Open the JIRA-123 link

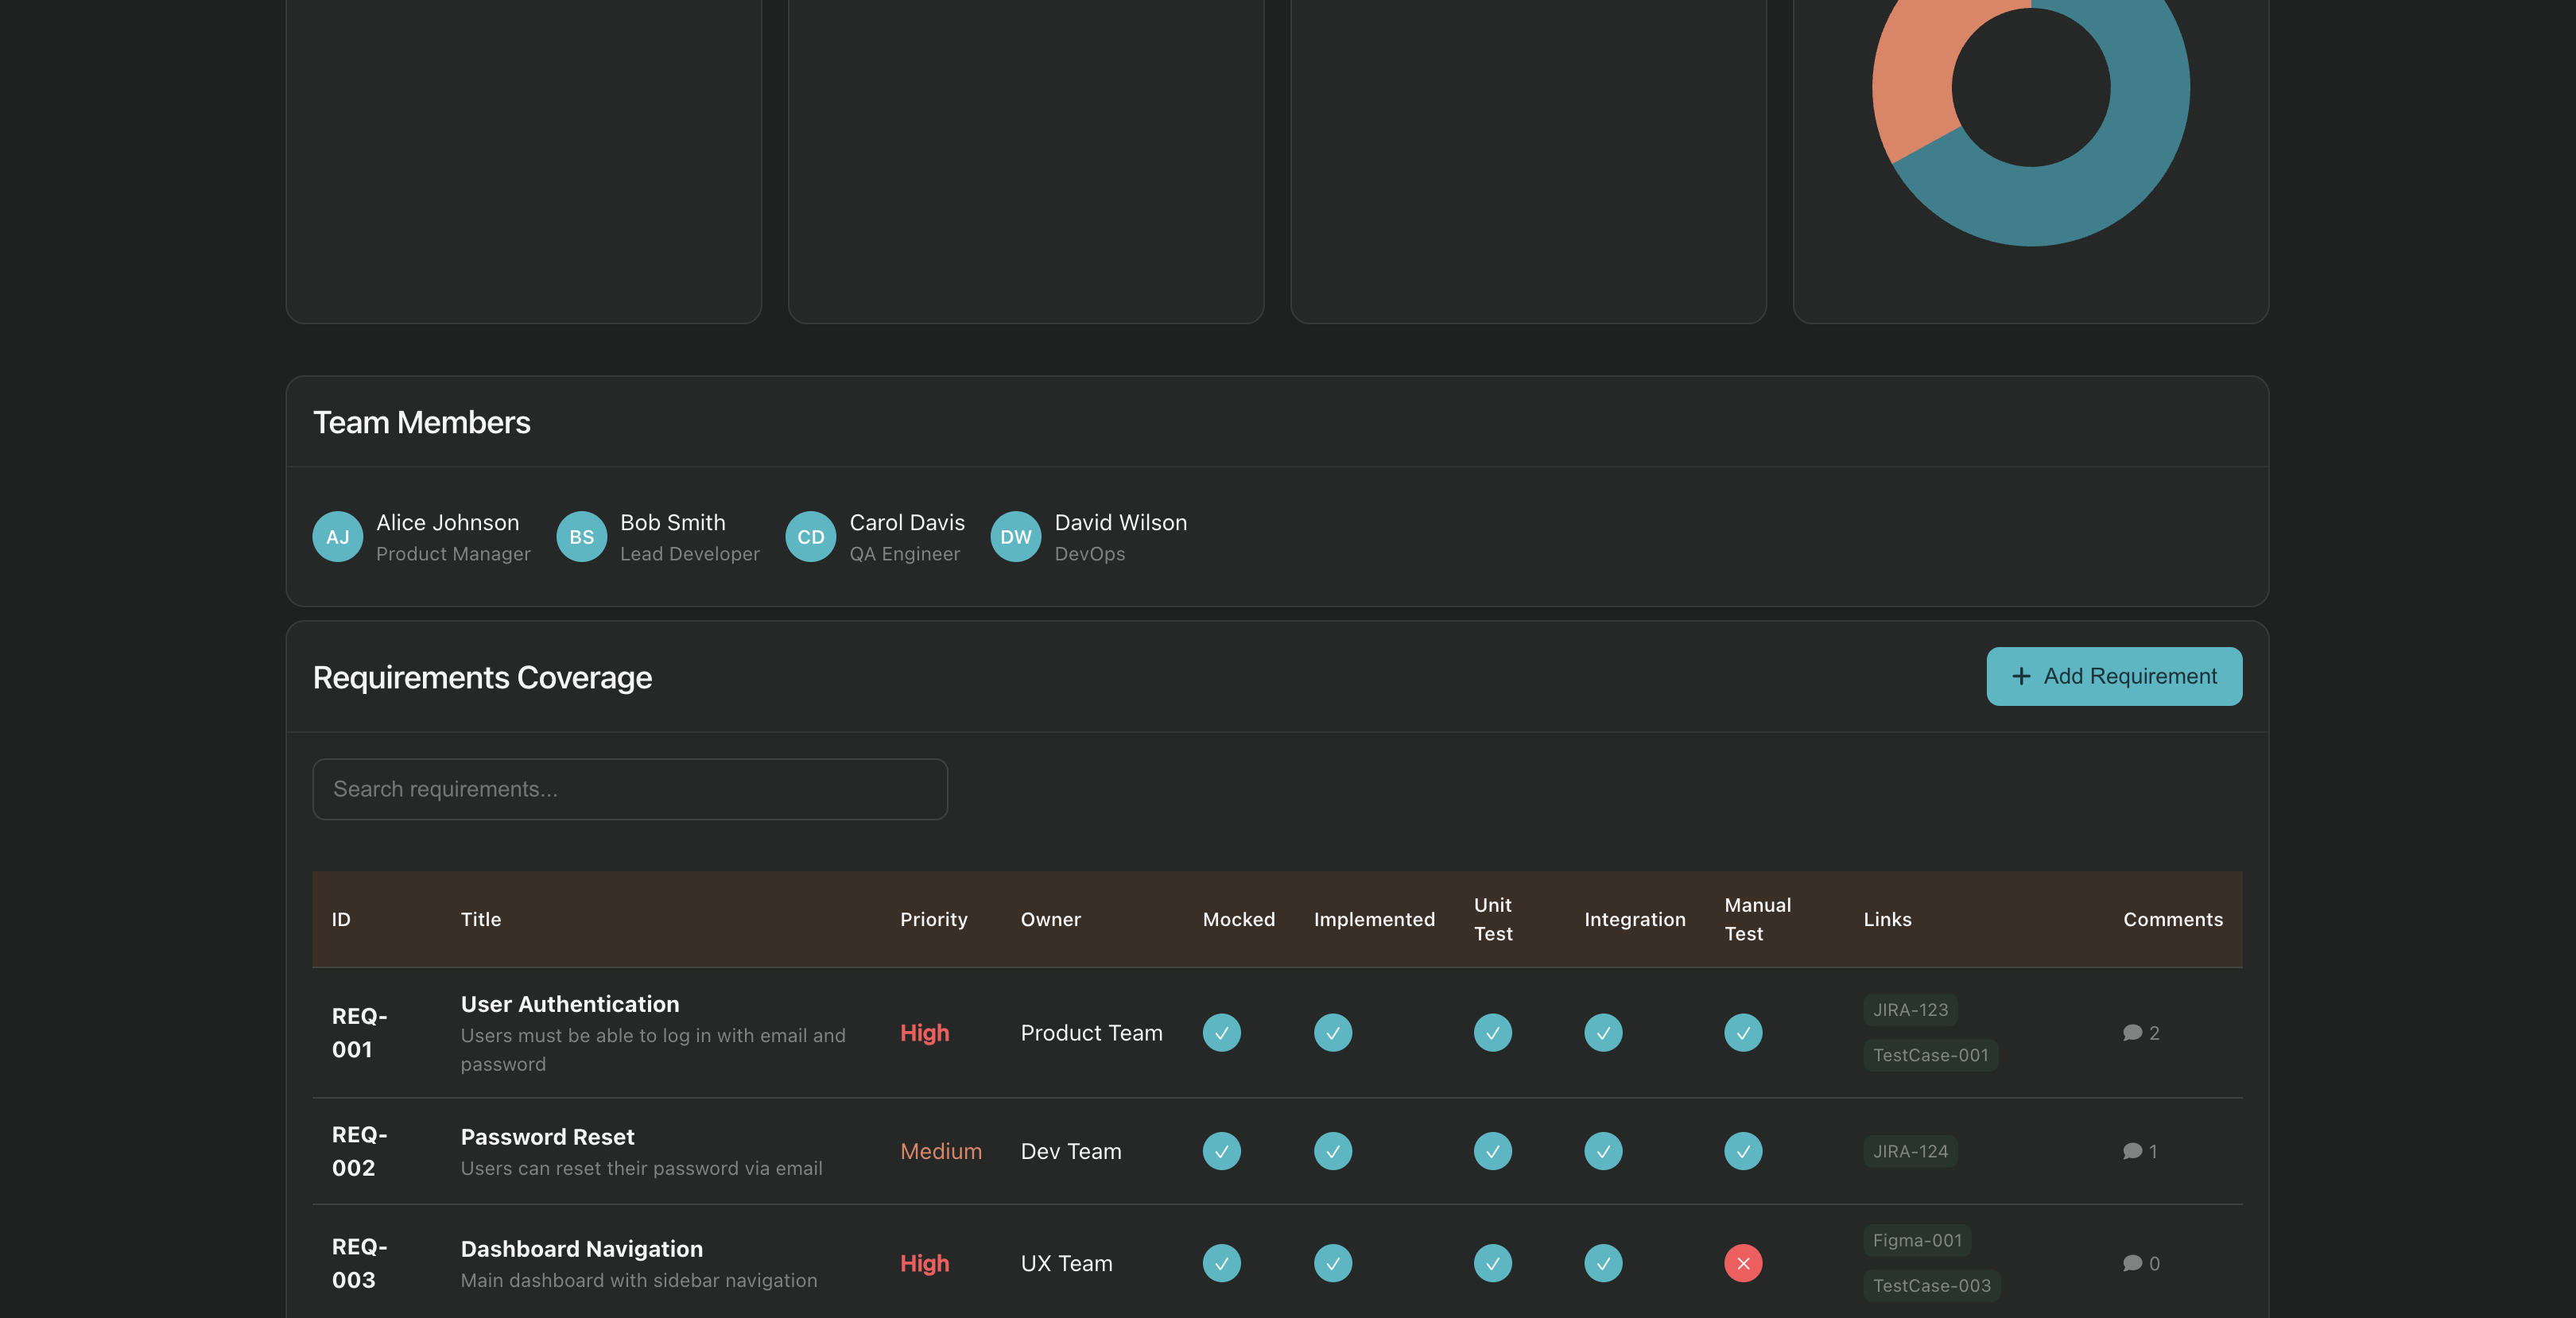click(x=1909, y=1010)
